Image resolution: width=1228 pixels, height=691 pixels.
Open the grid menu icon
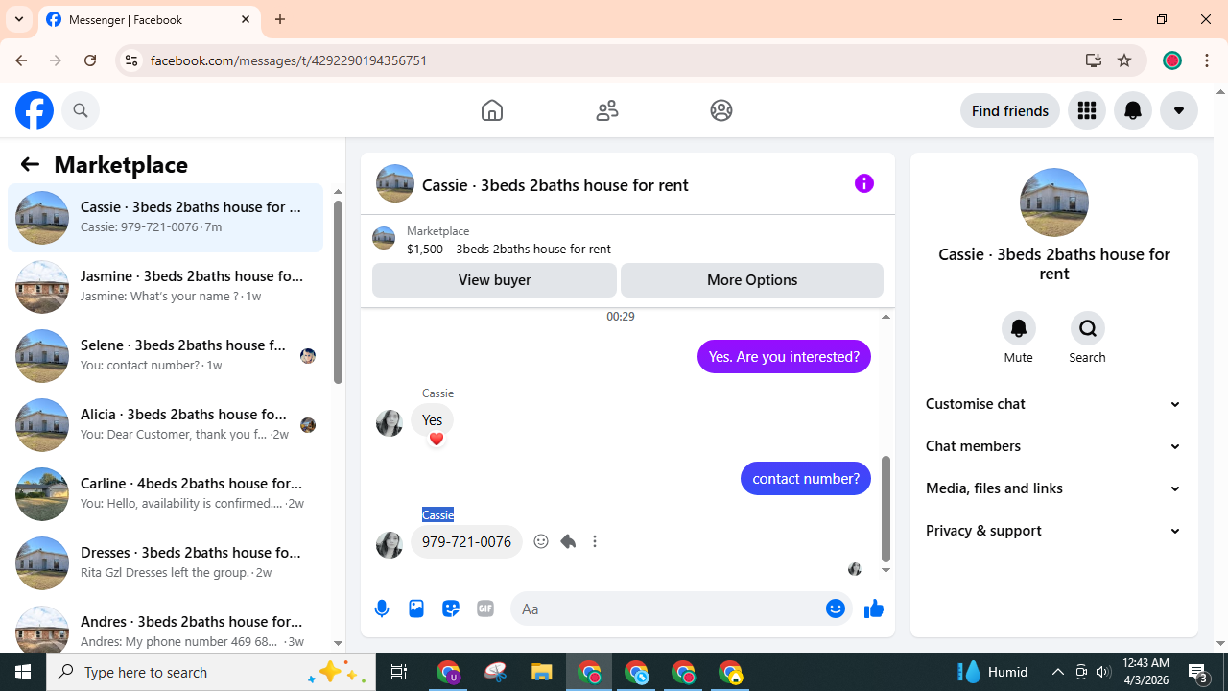click(1087, 110)
